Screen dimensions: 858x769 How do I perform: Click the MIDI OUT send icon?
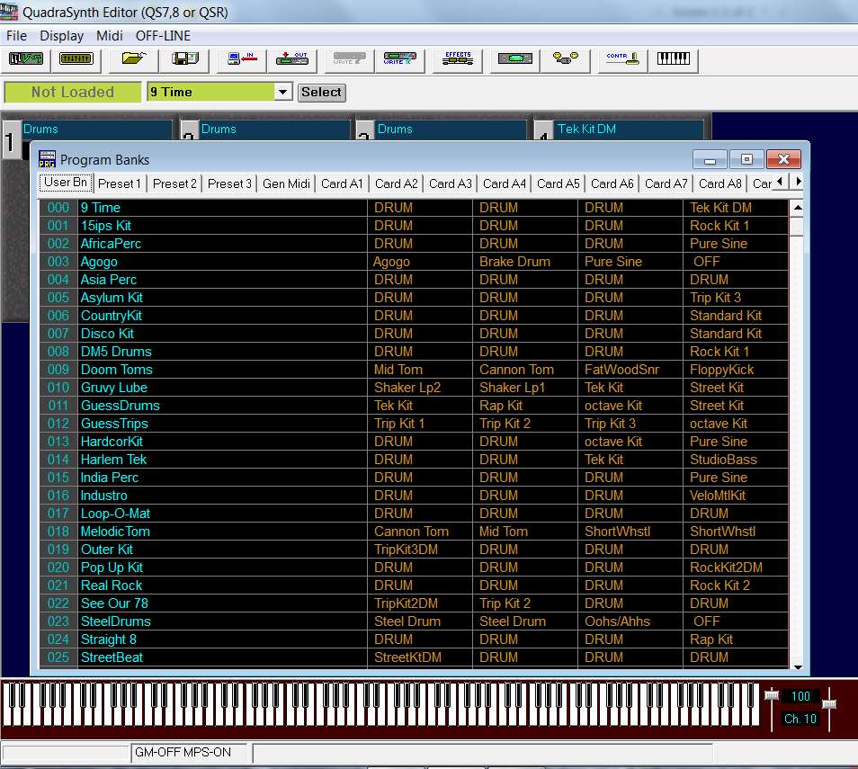click(x=292, y=59)
